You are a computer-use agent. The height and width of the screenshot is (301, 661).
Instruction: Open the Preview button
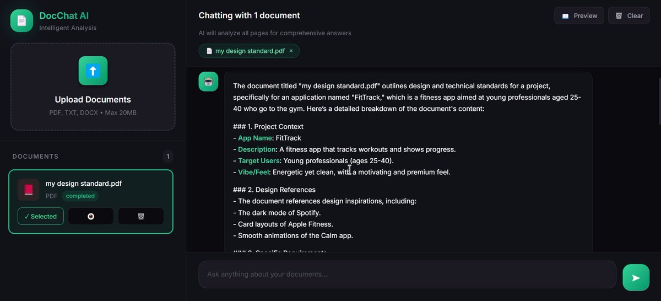579,15
